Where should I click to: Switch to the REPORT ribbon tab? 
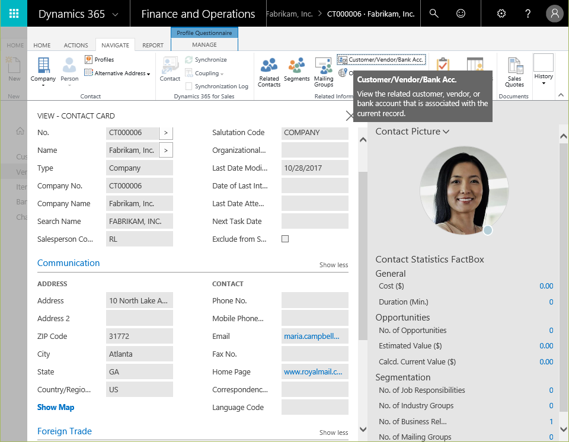click(153, 46)
